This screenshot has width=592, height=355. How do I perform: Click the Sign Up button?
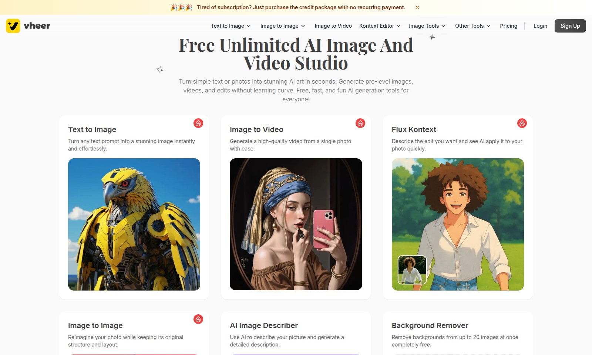coord(570,26)
